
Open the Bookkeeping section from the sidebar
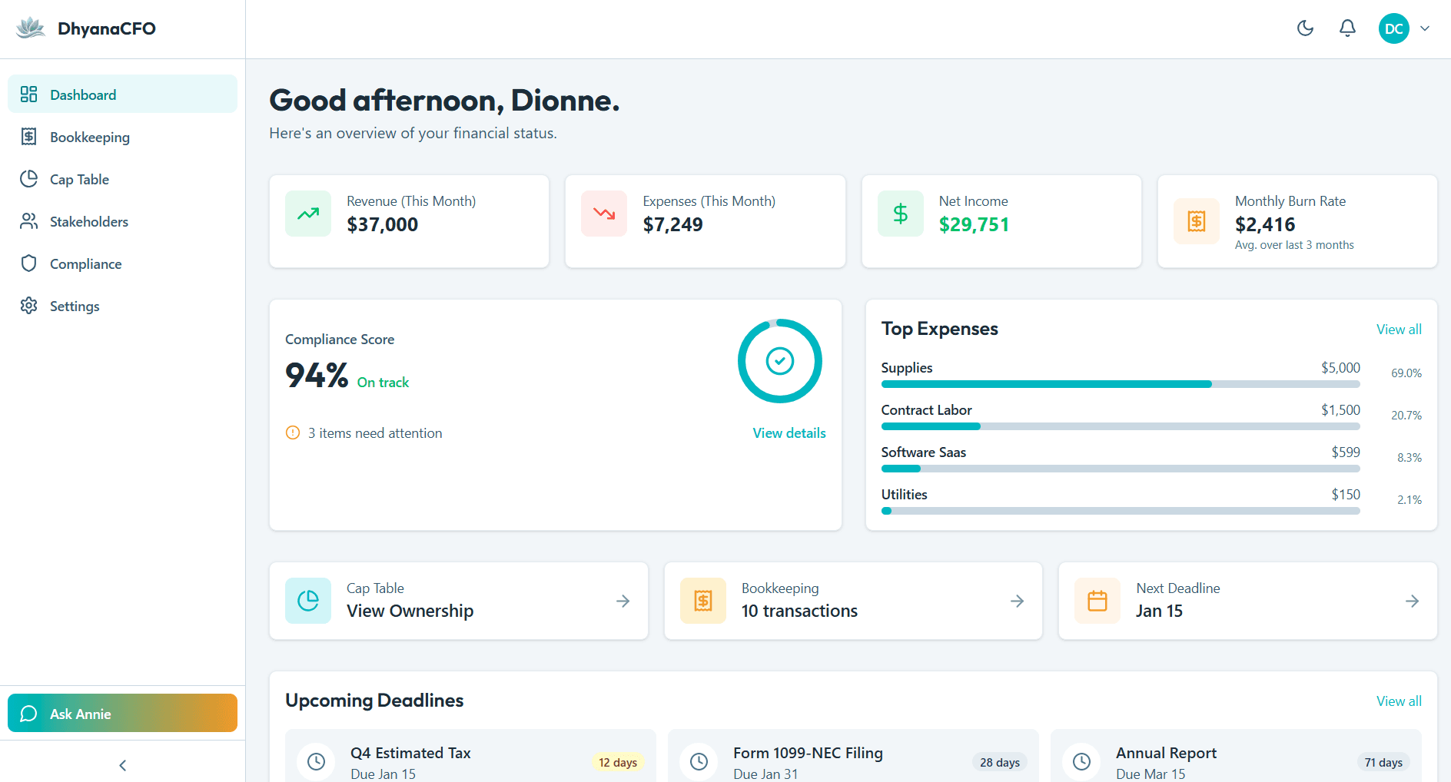[x=89, y=137]
